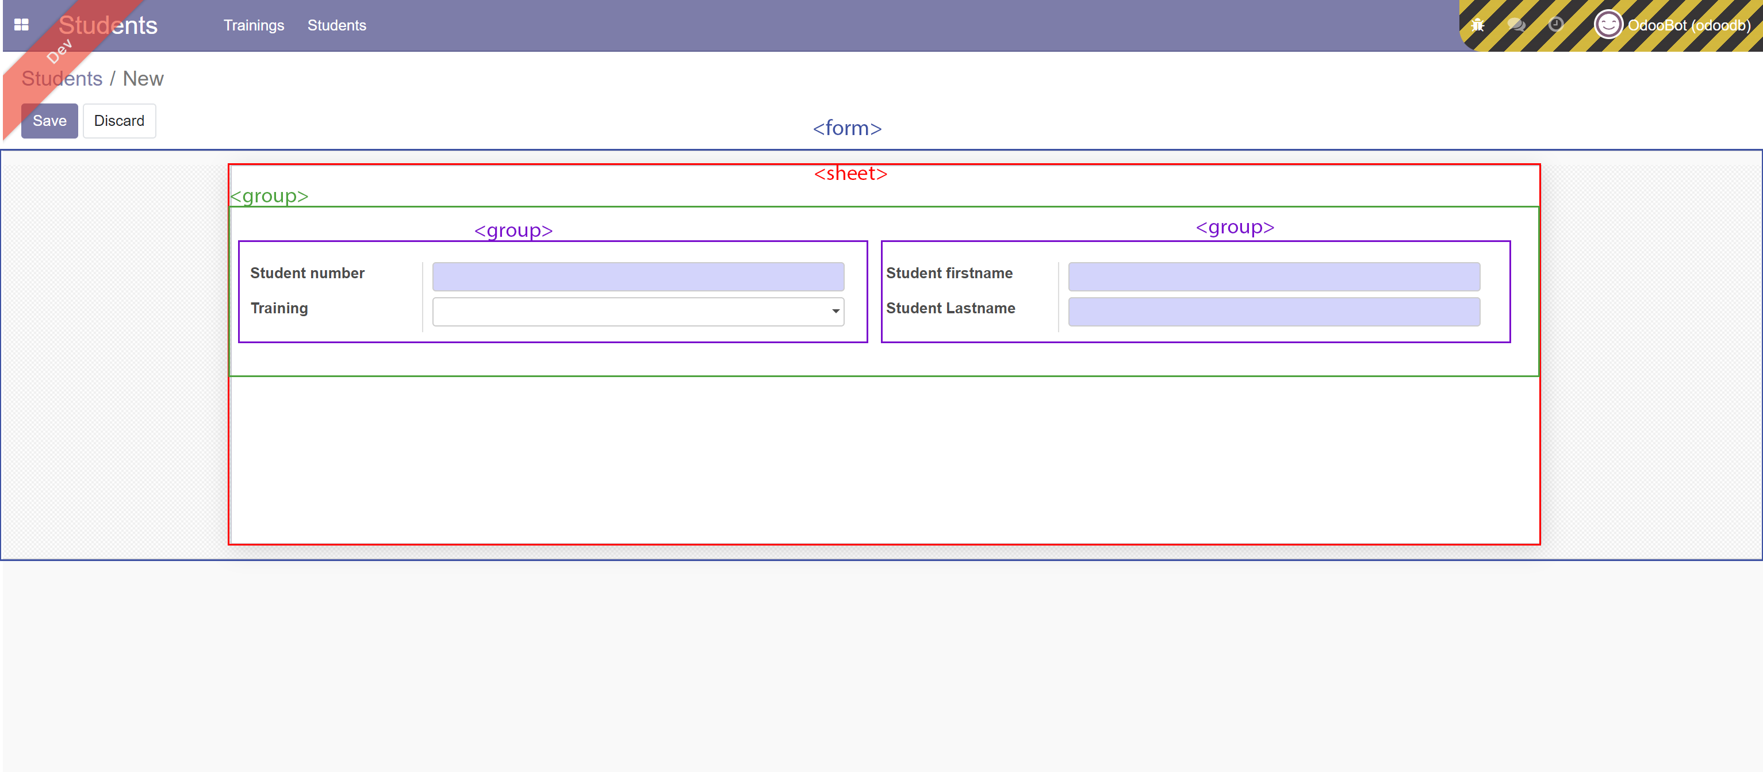Image resolution: width=1763 pixels, height=772 pixels.
Task: Open the apps grid home menu icon
Action: click(x=21, y=25)
